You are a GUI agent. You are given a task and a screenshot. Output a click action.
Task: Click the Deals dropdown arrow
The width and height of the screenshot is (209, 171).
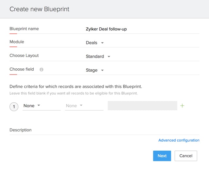pyautogui.click(x=102, y=43)
